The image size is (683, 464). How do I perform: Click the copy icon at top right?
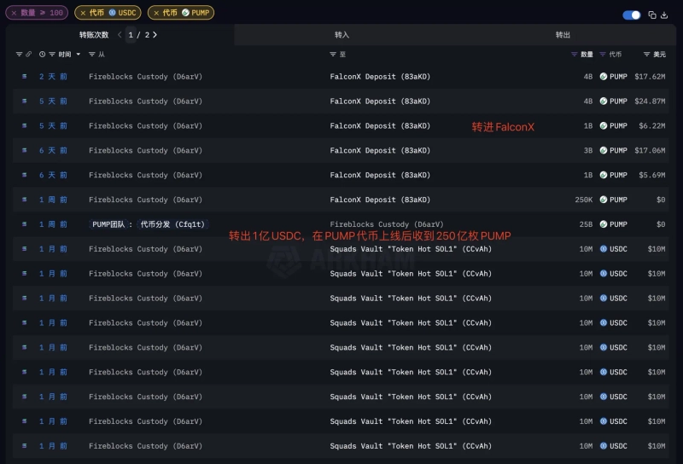pos(651,15)
